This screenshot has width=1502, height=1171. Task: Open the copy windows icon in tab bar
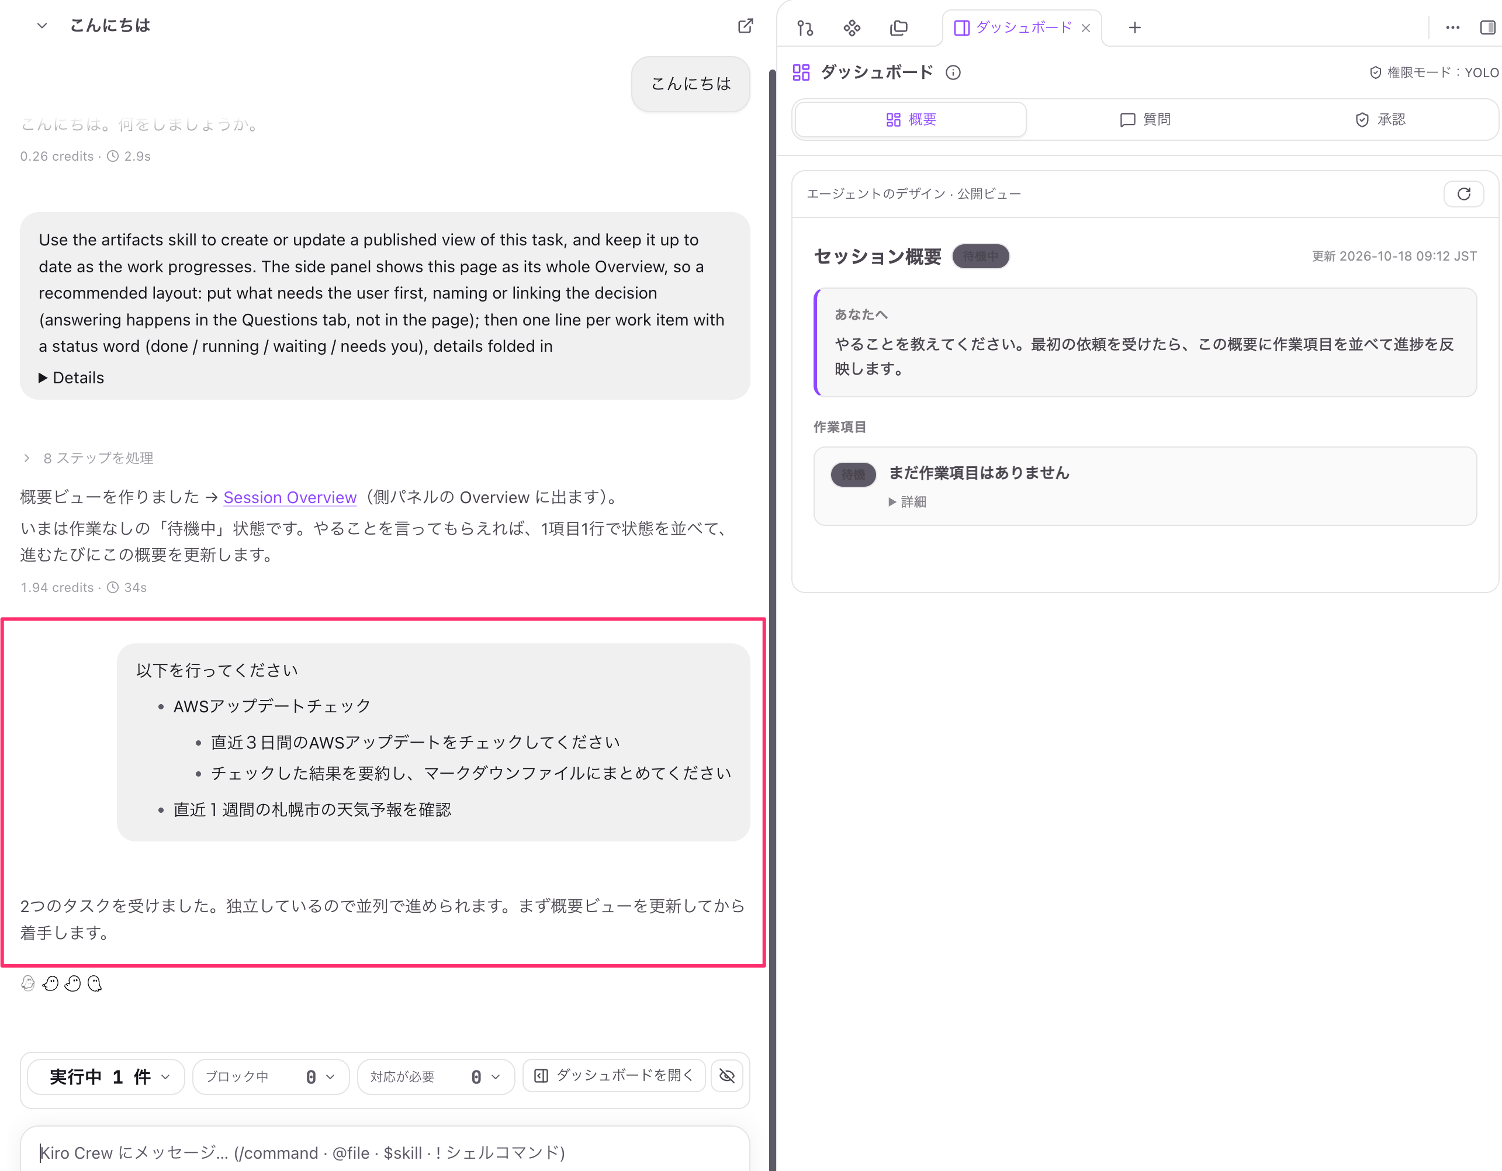point(898,27)
